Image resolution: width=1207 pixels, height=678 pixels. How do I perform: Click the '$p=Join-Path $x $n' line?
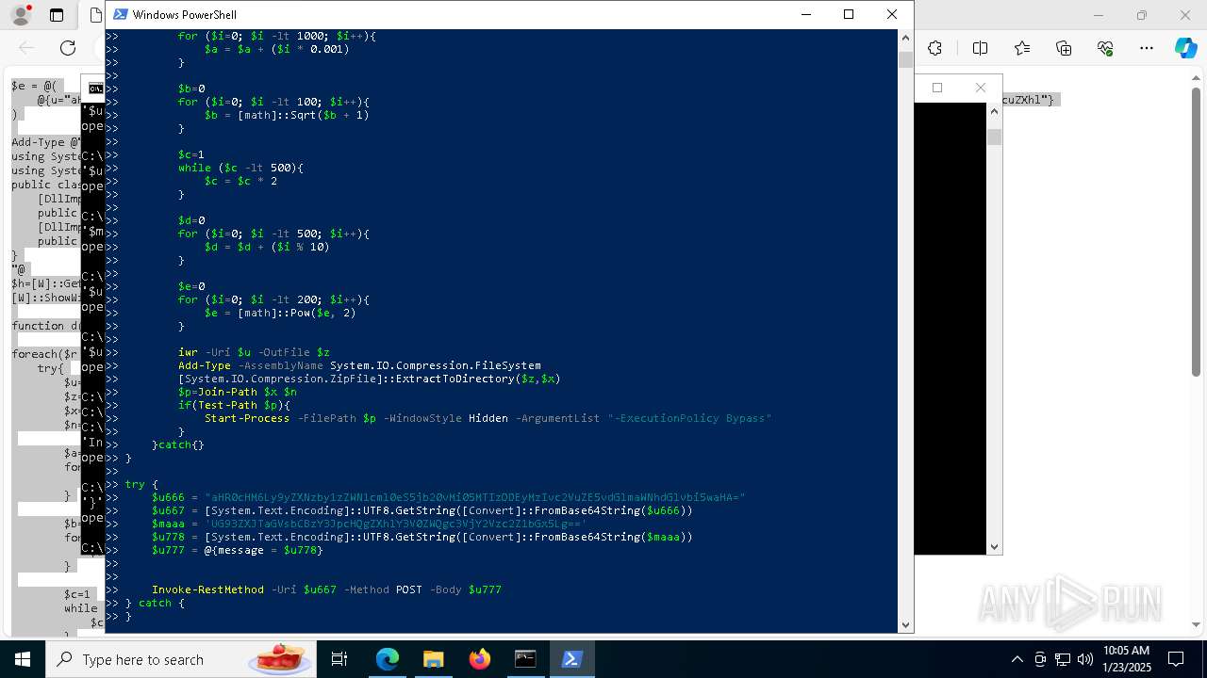click(x=238, y=392)
